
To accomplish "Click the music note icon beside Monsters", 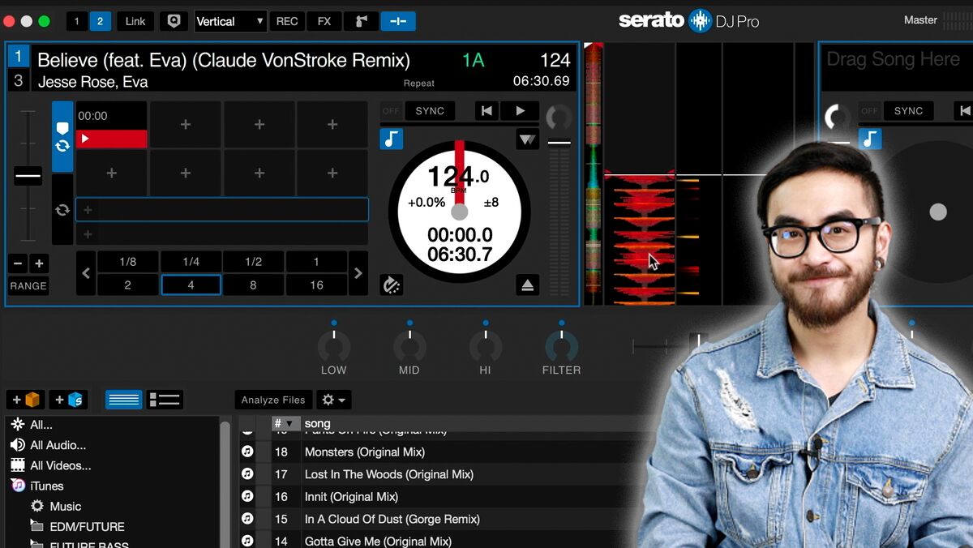I will [248, 452].
